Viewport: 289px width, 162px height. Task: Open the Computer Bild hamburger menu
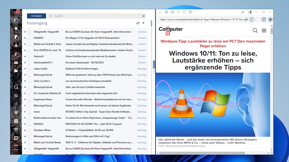(264, 30)
